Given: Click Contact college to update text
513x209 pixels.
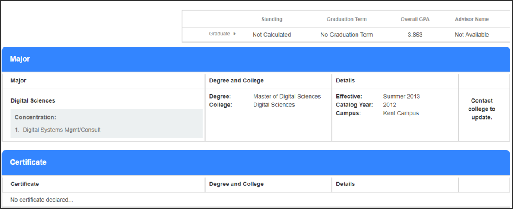Looking at the screenshot, I should click(482, 109).
